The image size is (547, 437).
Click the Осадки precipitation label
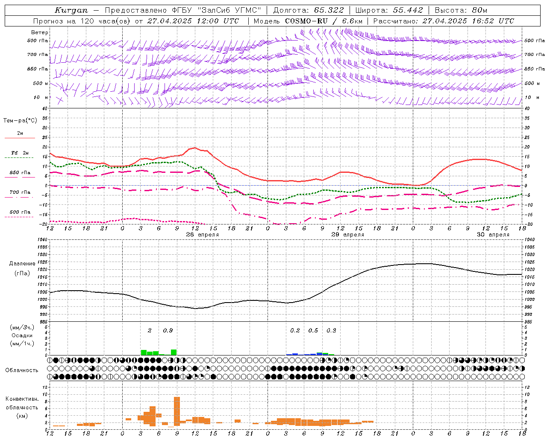coord(22,335)
